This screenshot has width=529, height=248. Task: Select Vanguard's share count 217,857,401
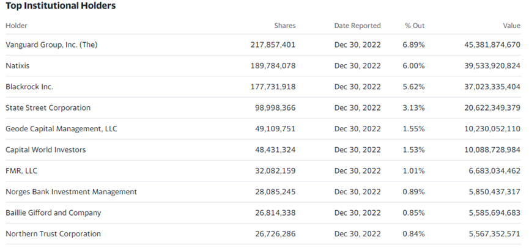pyautogui.click(x=273, y=45)
